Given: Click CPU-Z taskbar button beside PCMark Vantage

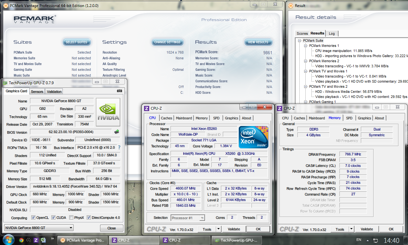Looking at the screenshot, I should click(x=134, y=240).
